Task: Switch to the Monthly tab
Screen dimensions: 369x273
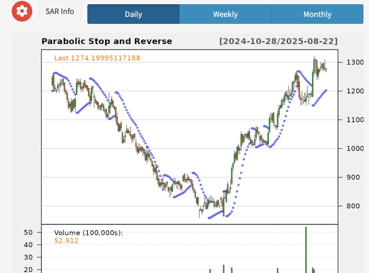Action: (x=317, y=14)
